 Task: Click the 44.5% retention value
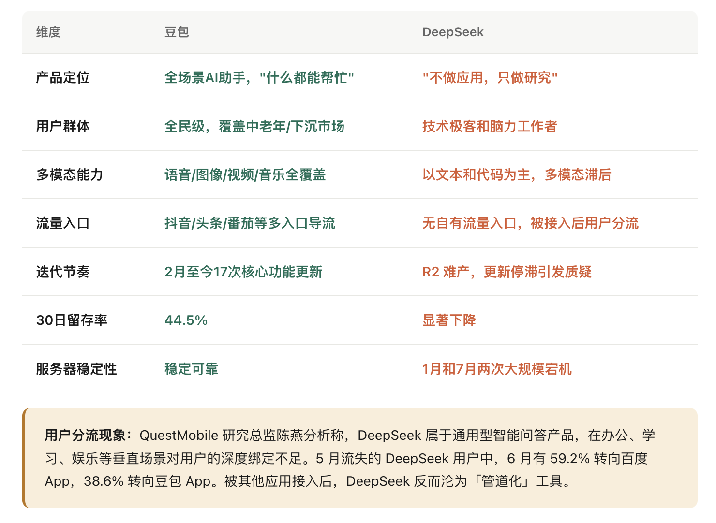[x=186, y=320]
